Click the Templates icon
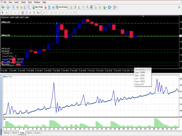Viewport: 182px width, 136px height. pyautogui.click(x=114, y=7)
